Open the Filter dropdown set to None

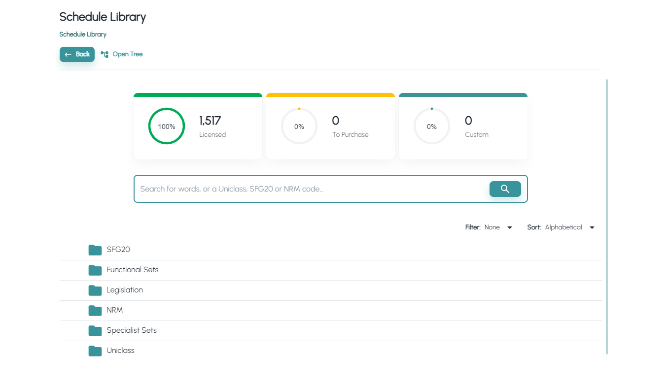tap(498, 227)
